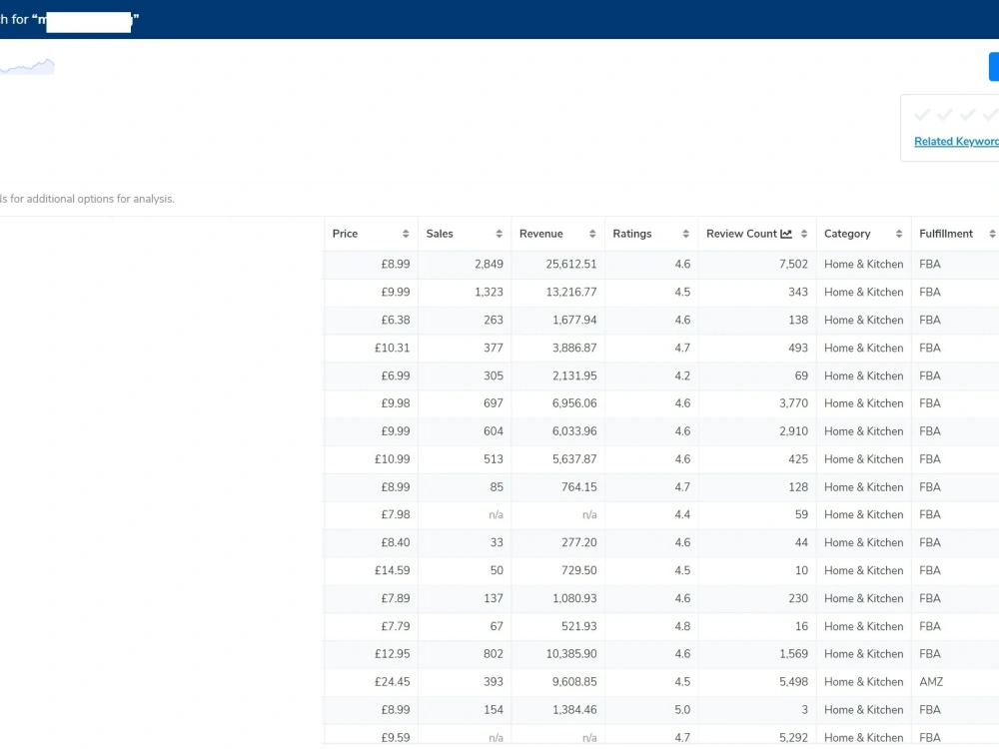Click price cell £7.98
Screen dimensions: 999x749
(395, 514)
